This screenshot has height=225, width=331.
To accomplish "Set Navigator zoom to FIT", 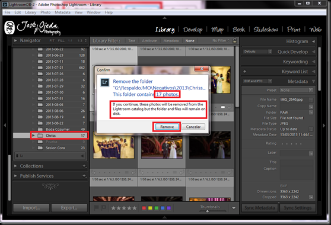I will [x=52, y=40].
